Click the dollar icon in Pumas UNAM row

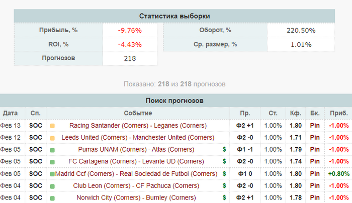[224, 149]
